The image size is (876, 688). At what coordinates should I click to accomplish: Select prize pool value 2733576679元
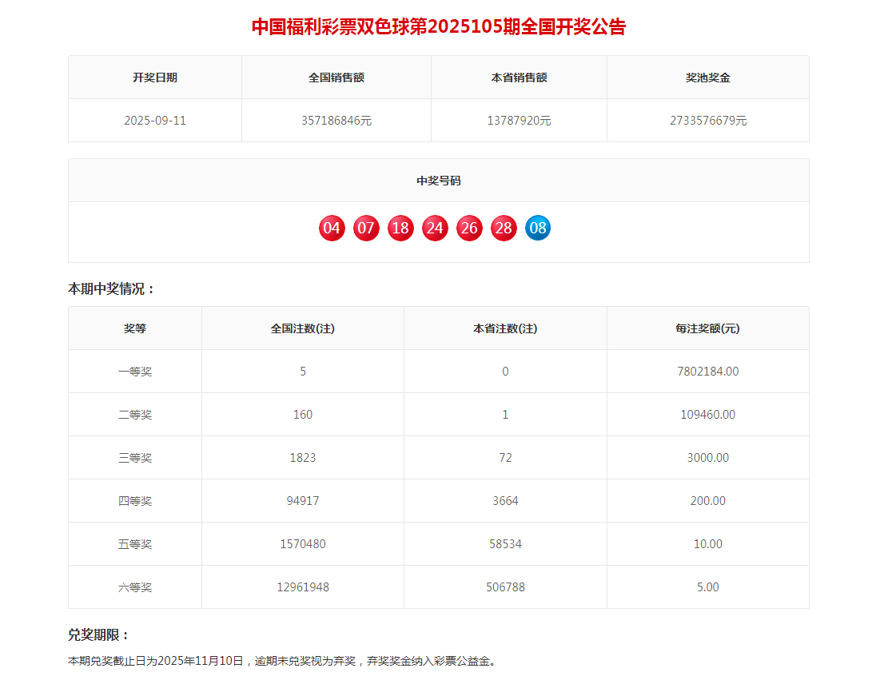coord(708,121)
